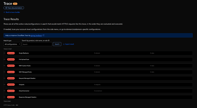Click the '0 connectors' text

tap(98, 91)
